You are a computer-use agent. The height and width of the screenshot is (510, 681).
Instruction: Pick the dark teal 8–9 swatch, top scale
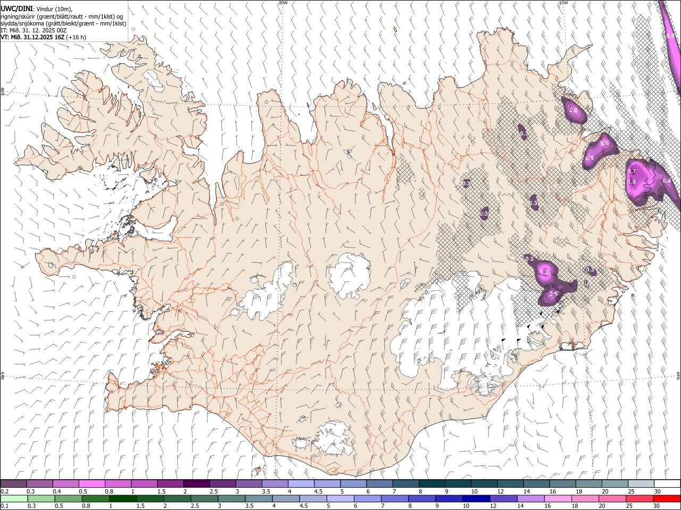click(x=431, y=484)
